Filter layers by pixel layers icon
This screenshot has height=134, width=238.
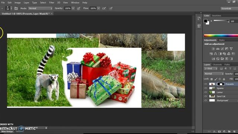coord(222,68)
